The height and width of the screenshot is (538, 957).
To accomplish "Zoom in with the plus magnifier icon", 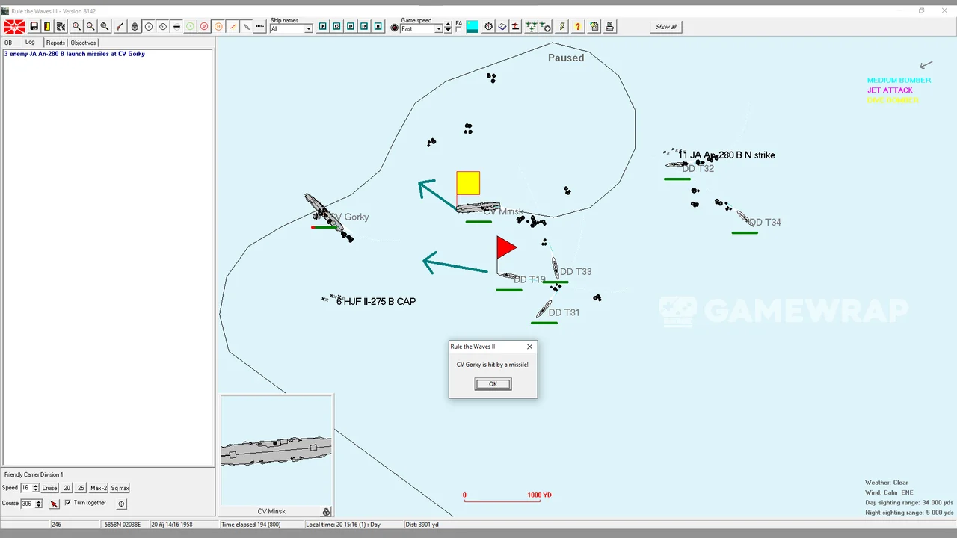I will pyautogui.click(x=76, y=27).
